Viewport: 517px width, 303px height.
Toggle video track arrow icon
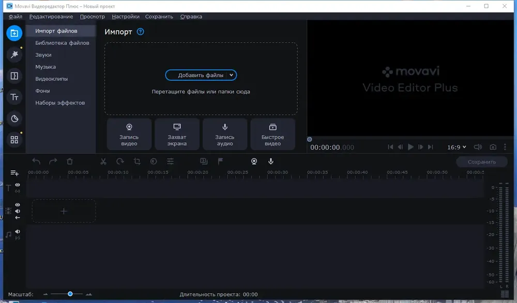pos(18,218)
